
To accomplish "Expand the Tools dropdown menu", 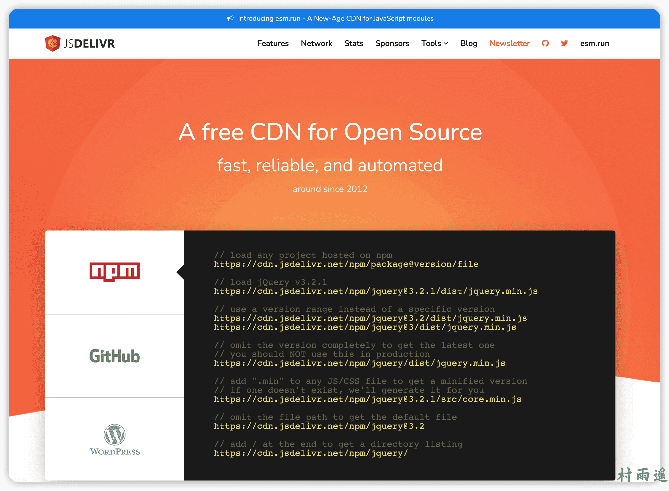I will pos(431,43).
